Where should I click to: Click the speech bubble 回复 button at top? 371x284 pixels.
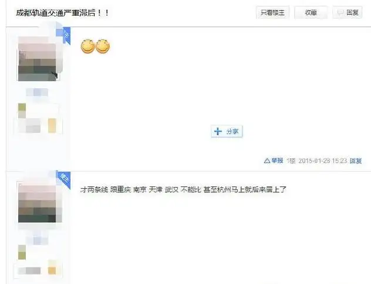(348, 12)
